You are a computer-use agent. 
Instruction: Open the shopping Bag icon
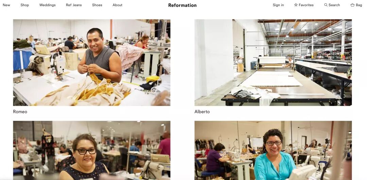(352, 5)
